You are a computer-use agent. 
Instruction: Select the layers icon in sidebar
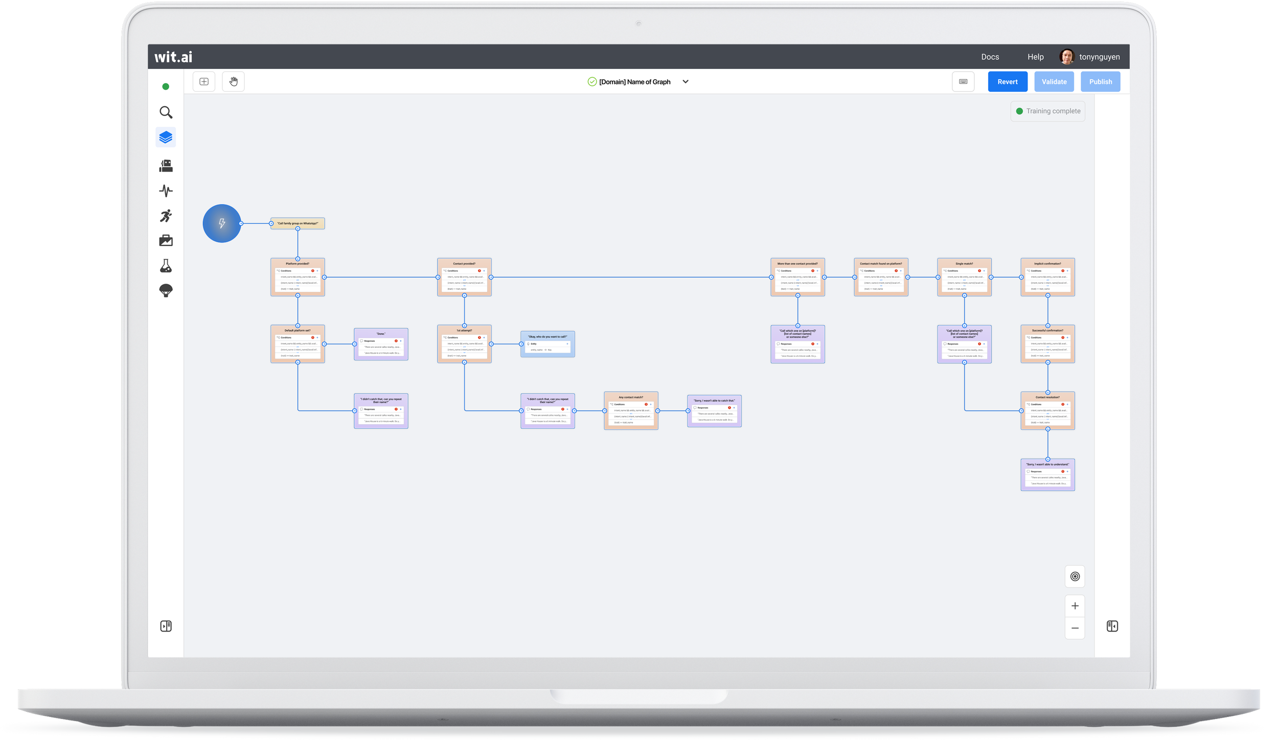click(x=166, y=137)
